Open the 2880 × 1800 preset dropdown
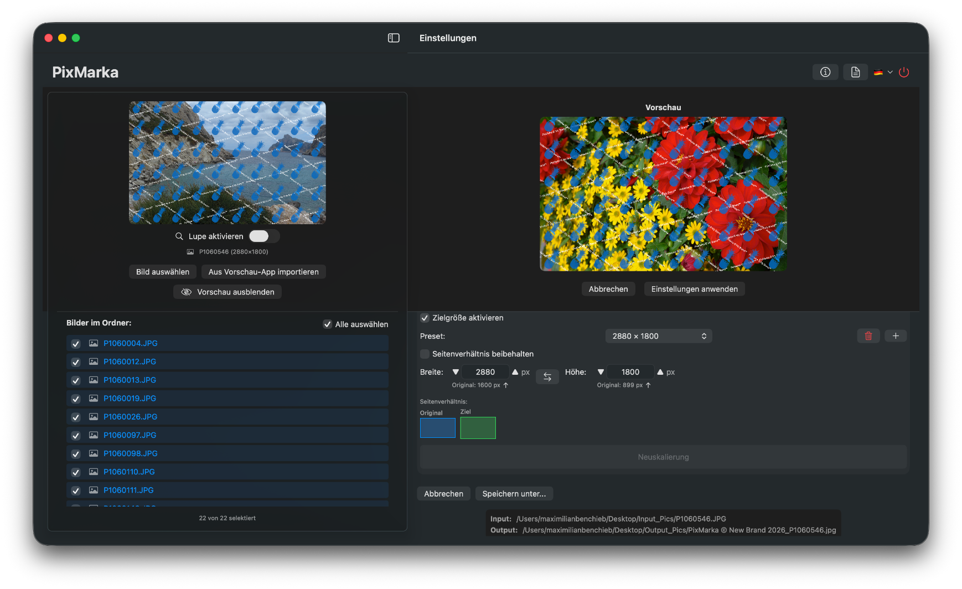 click(658, 336)
